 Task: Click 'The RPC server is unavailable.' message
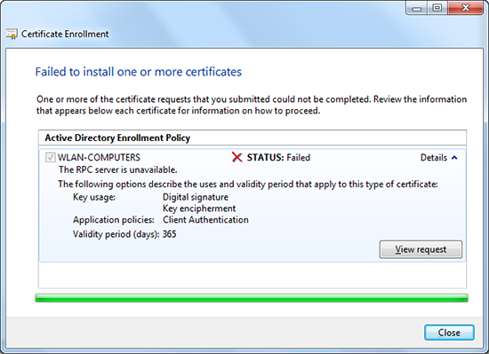tap(118, 169)
